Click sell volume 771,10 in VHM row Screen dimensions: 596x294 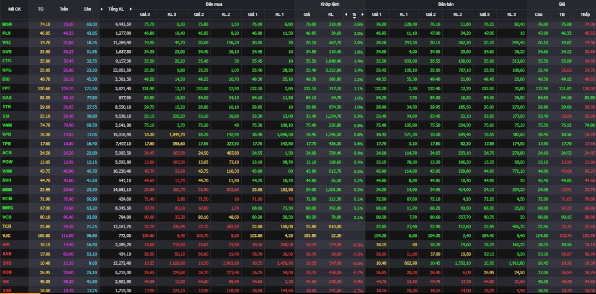(519, 171)
